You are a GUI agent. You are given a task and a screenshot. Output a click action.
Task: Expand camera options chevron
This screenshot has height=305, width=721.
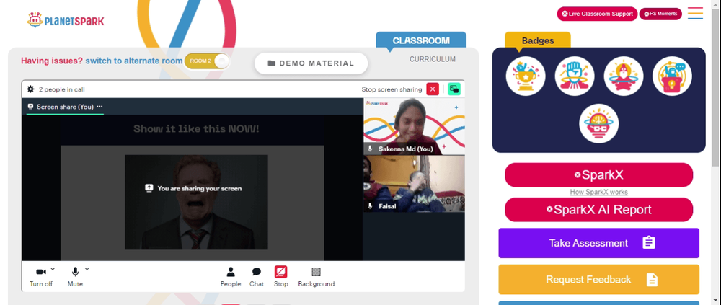click(53, 269)
